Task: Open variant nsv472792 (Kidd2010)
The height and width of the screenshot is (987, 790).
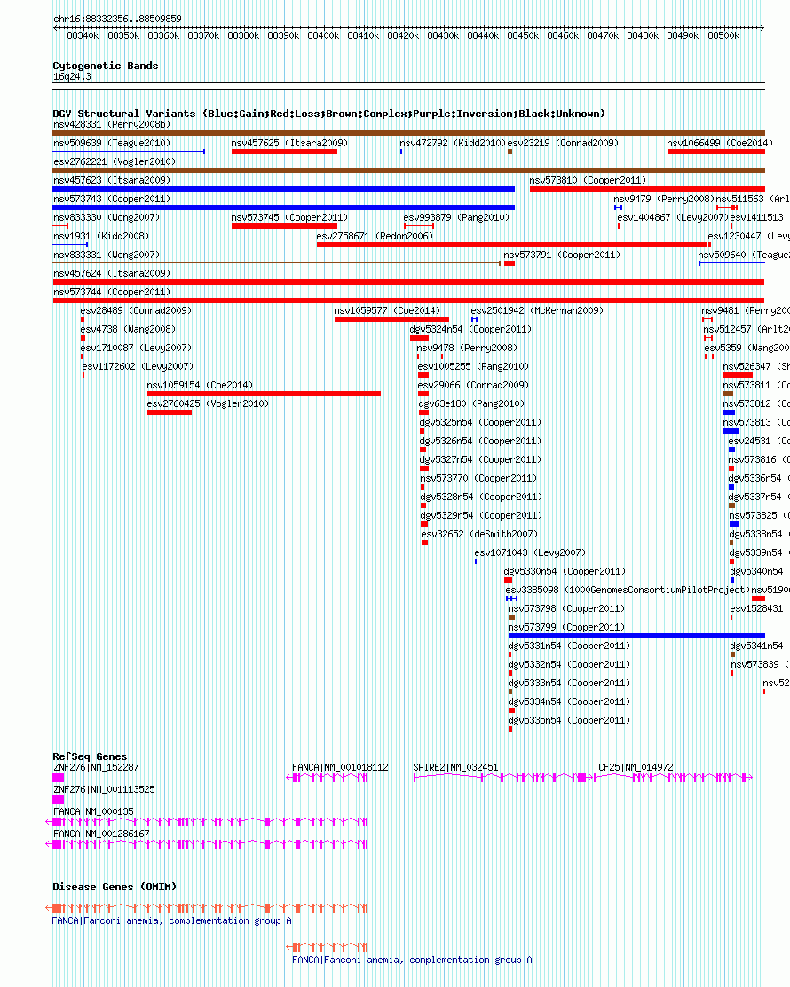Action: point(453,144)
